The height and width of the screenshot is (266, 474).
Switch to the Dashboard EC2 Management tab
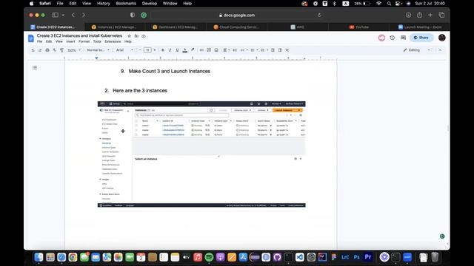pyautogui.click(x=176, y=27)
